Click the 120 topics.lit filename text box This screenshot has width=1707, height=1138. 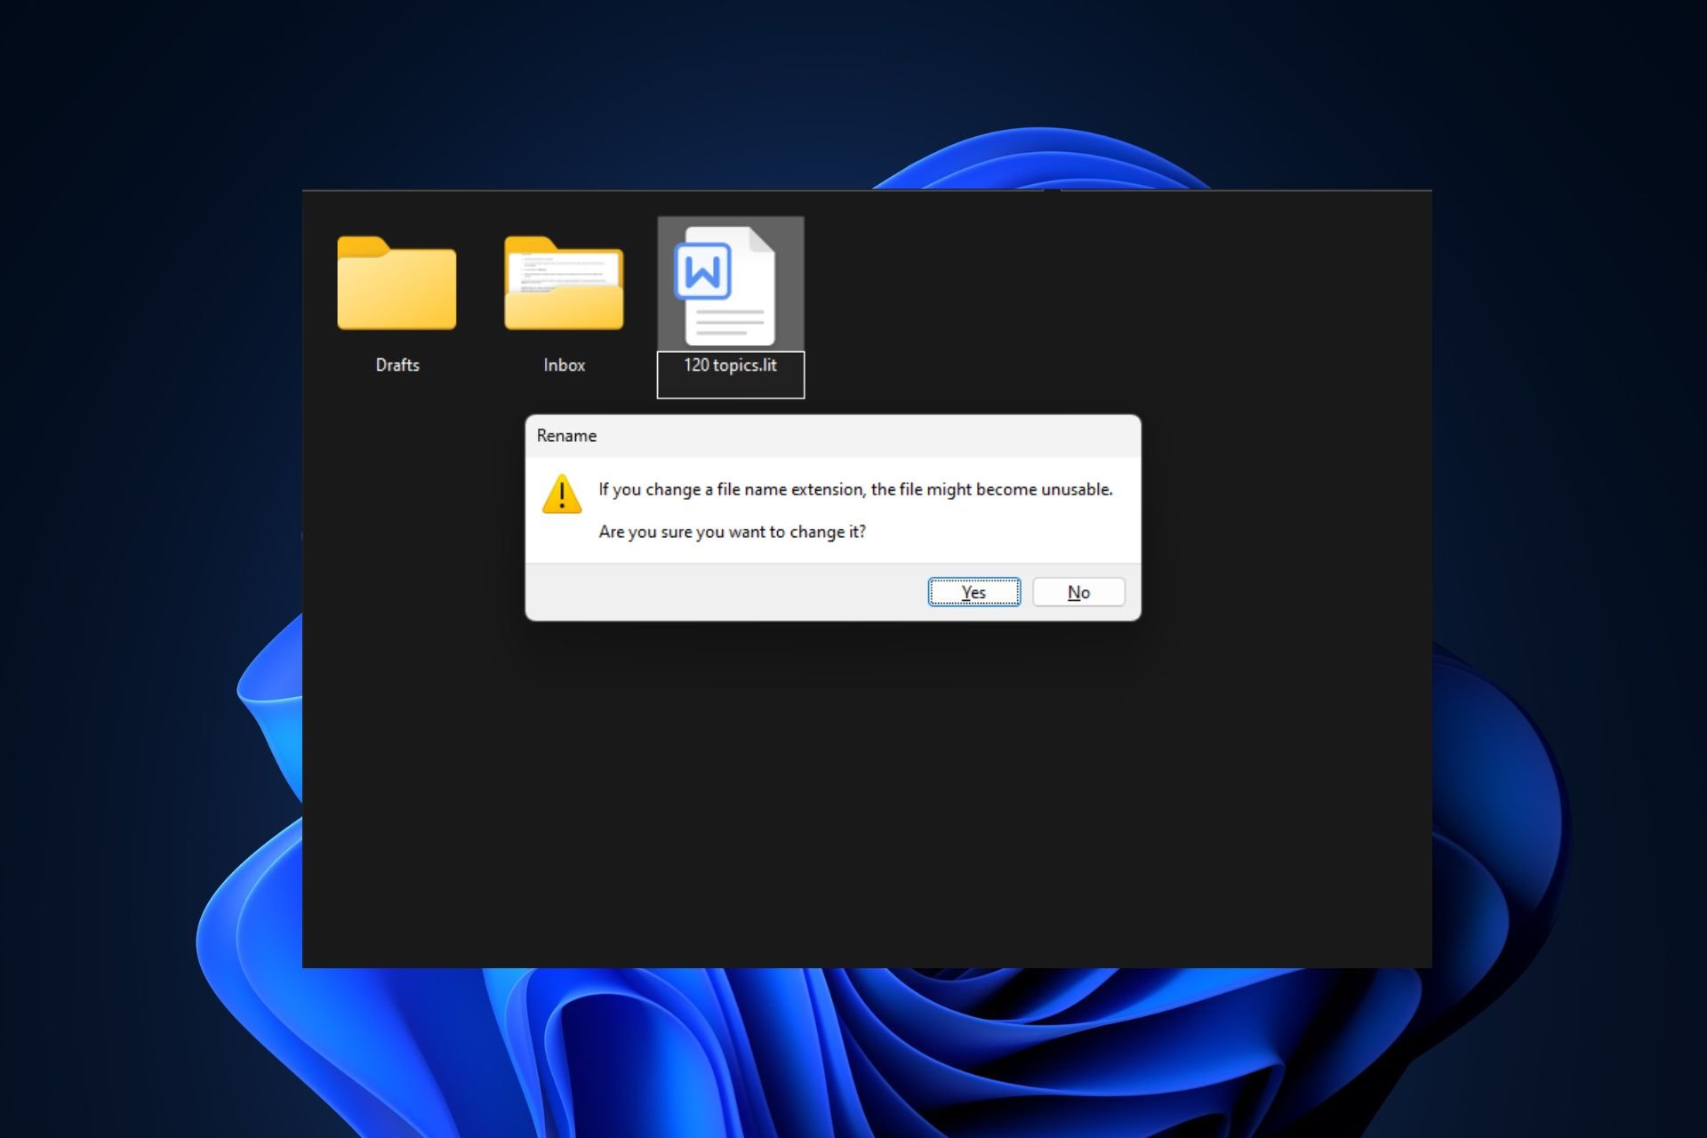coord(729,373)
